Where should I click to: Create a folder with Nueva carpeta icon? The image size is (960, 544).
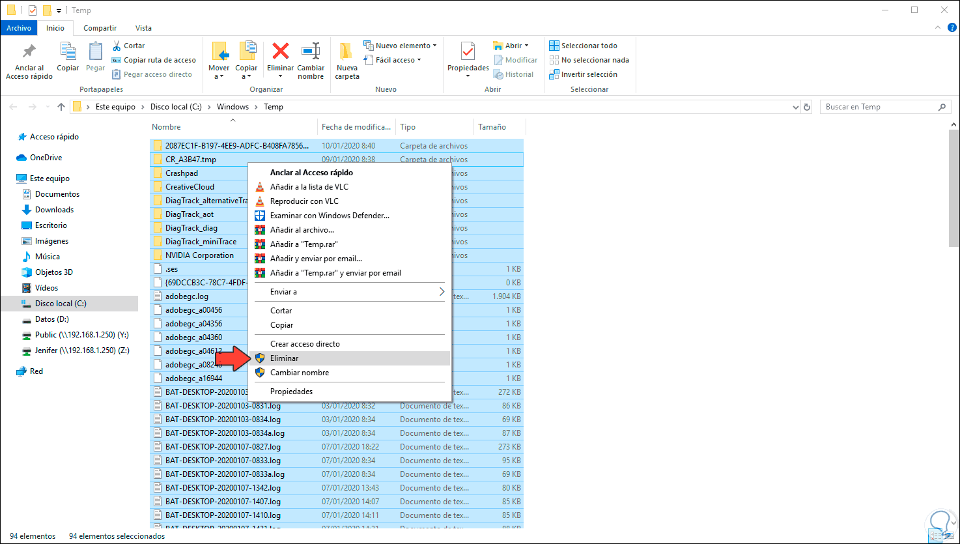pyautogui.click(x=346, y=51)
